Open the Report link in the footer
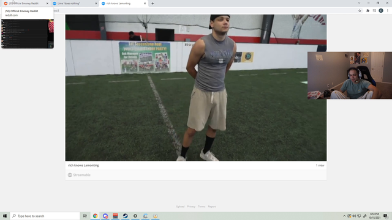This screenshot has width=392, height=220. 212,207
